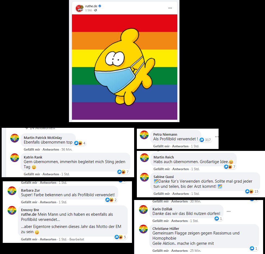This screenshot has width=265, height=254.
Task: View reactions on Sabine Gussi's comment
Action: 252,191
